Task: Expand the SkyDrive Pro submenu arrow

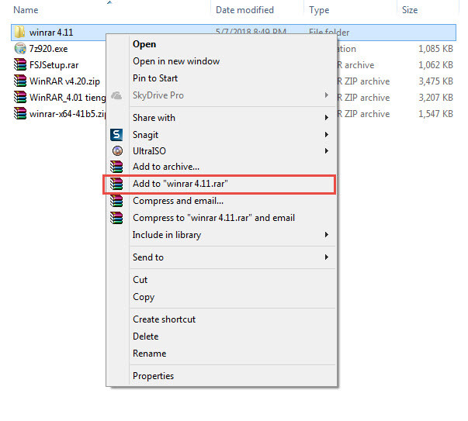Action: point(326,95)
